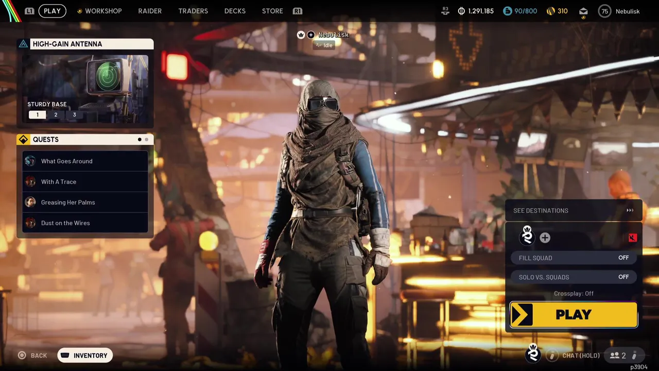Viewport: 659px width, 371px height.
Task: Click the circle icon next to Back
Action: tap(22, 356)
